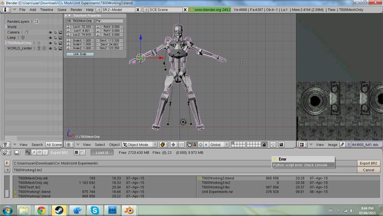Open the Render menu
This screenshot has height=216, width=383.
(76, 10)
